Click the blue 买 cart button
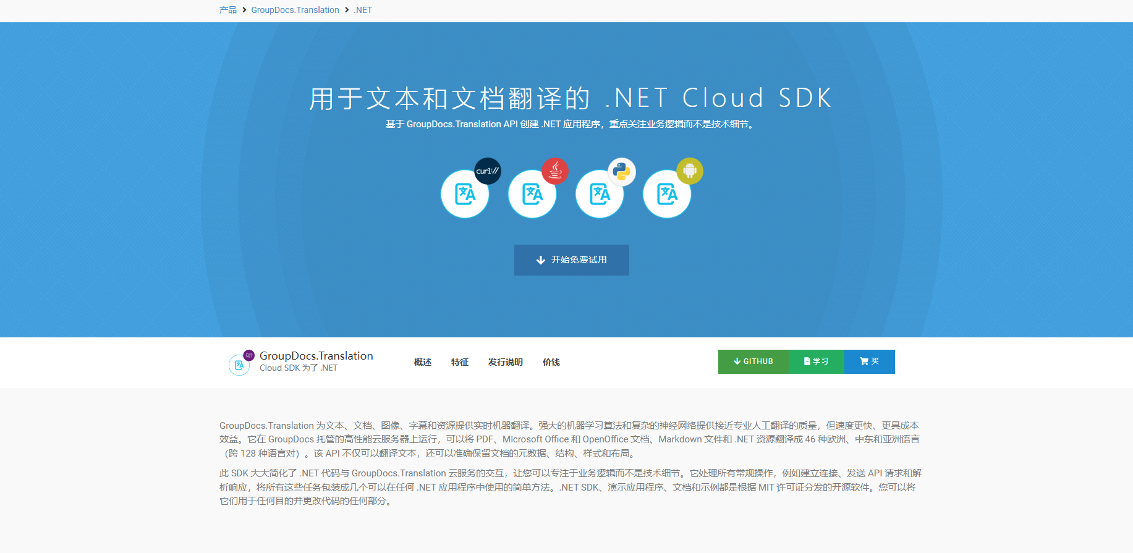 (x=869, y=361)
